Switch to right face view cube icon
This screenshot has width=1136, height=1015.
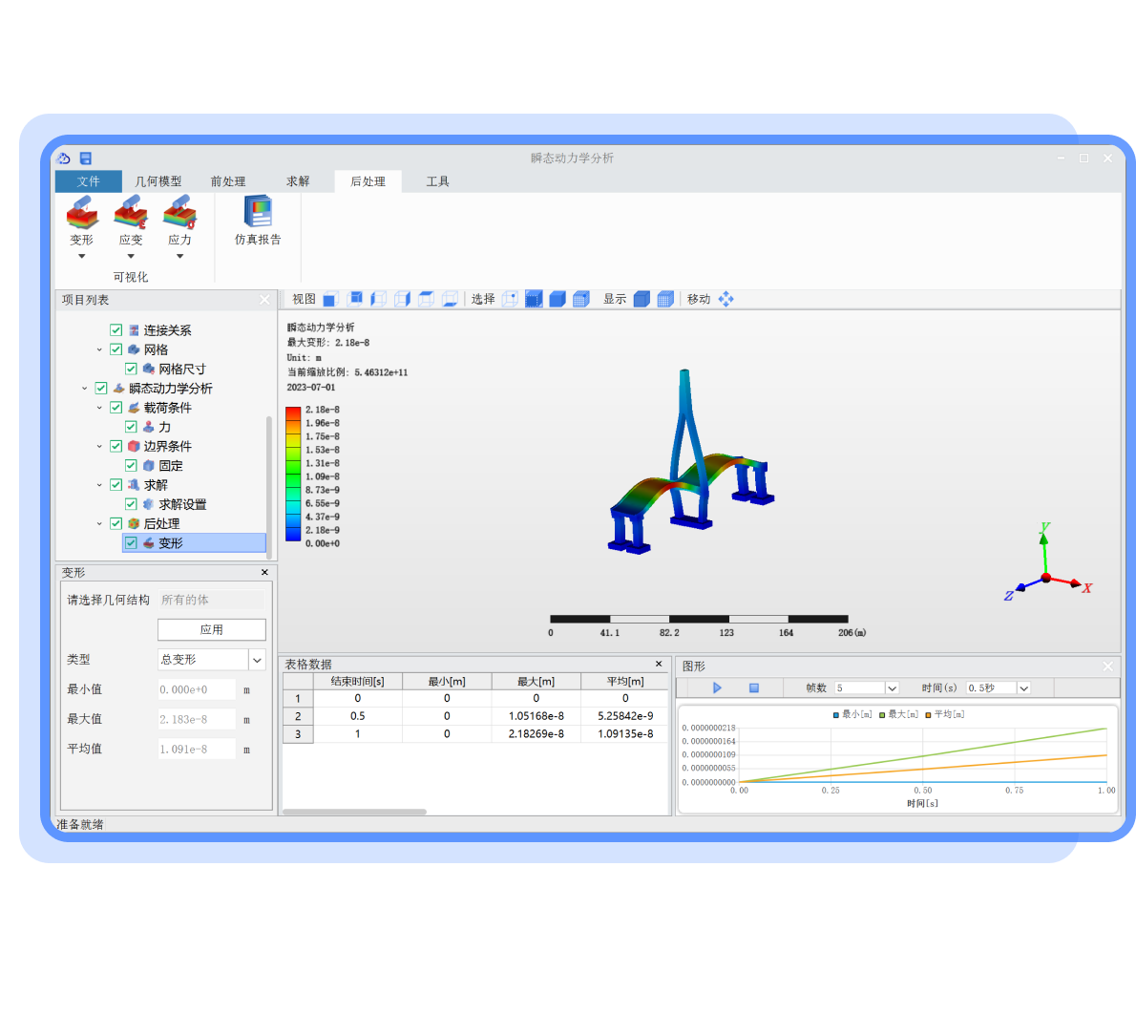pos(402,299)
